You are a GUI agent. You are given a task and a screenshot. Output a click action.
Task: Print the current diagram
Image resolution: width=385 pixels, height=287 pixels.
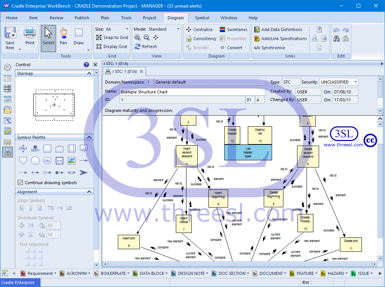(x=30, y=36)
